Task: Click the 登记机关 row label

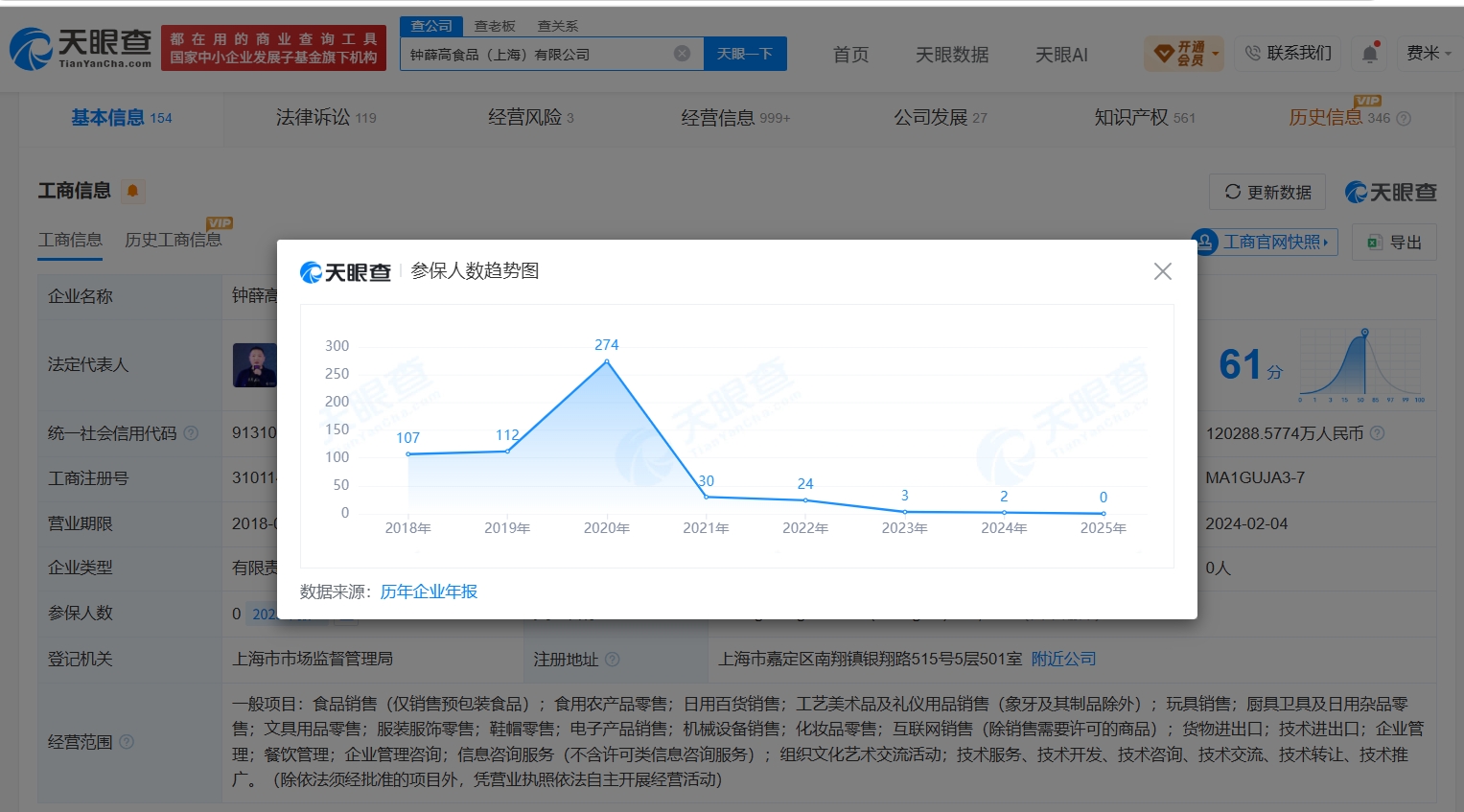Action: [81, 660]
